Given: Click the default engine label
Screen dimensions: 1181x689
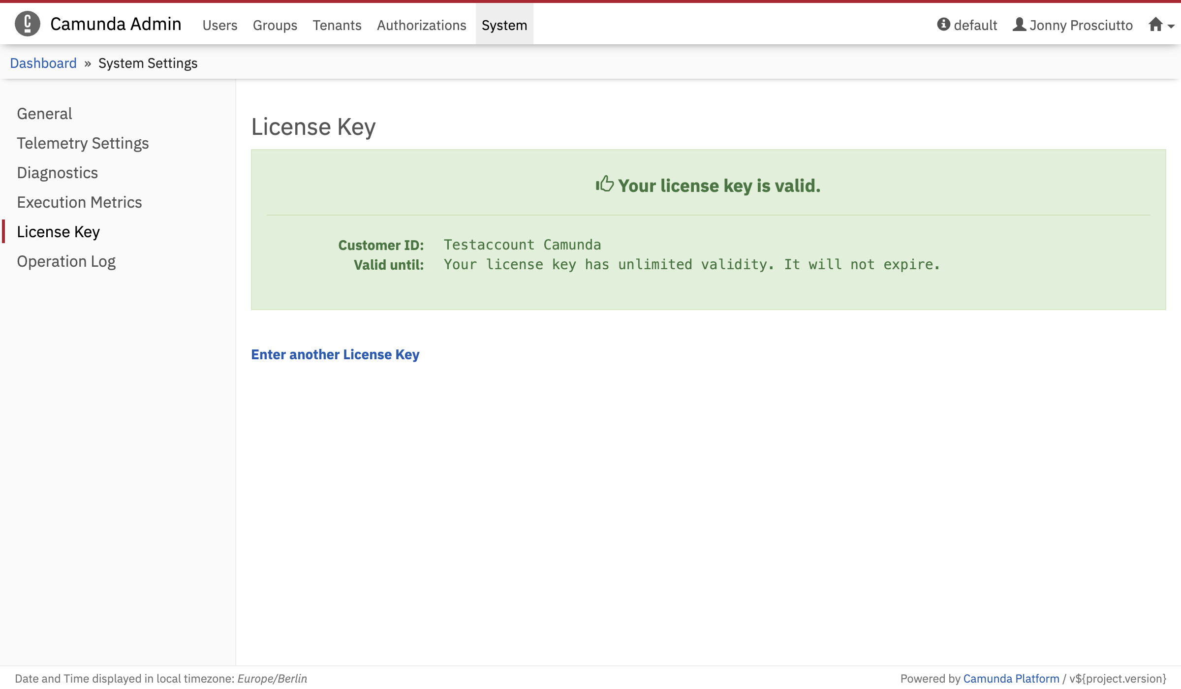Looking at the screenshot, I should 975,25.
